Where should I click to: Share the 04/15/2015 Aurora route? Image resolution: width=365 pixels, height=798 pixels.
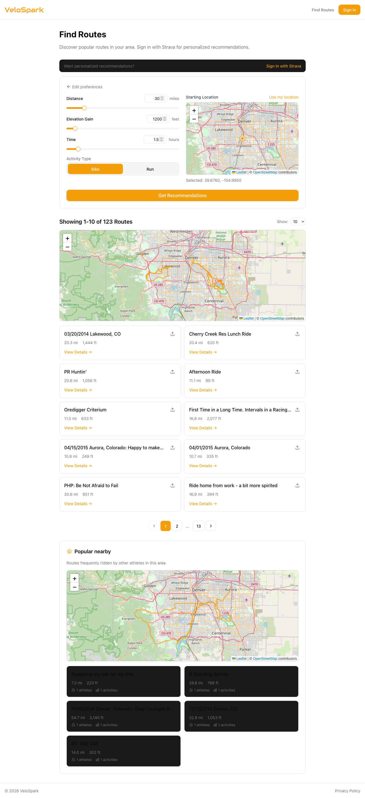pos(173,448)
